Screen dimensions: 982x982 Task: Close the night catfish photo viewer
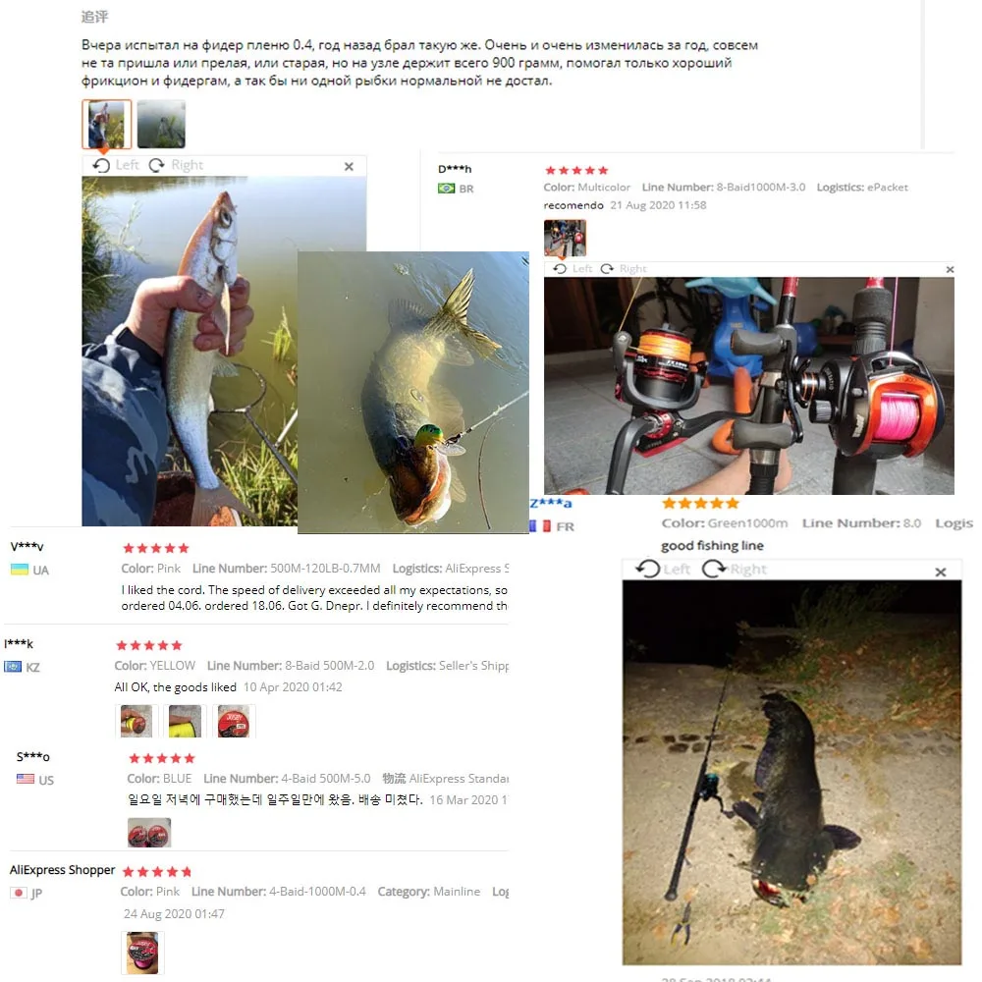(x=940, y=572)
